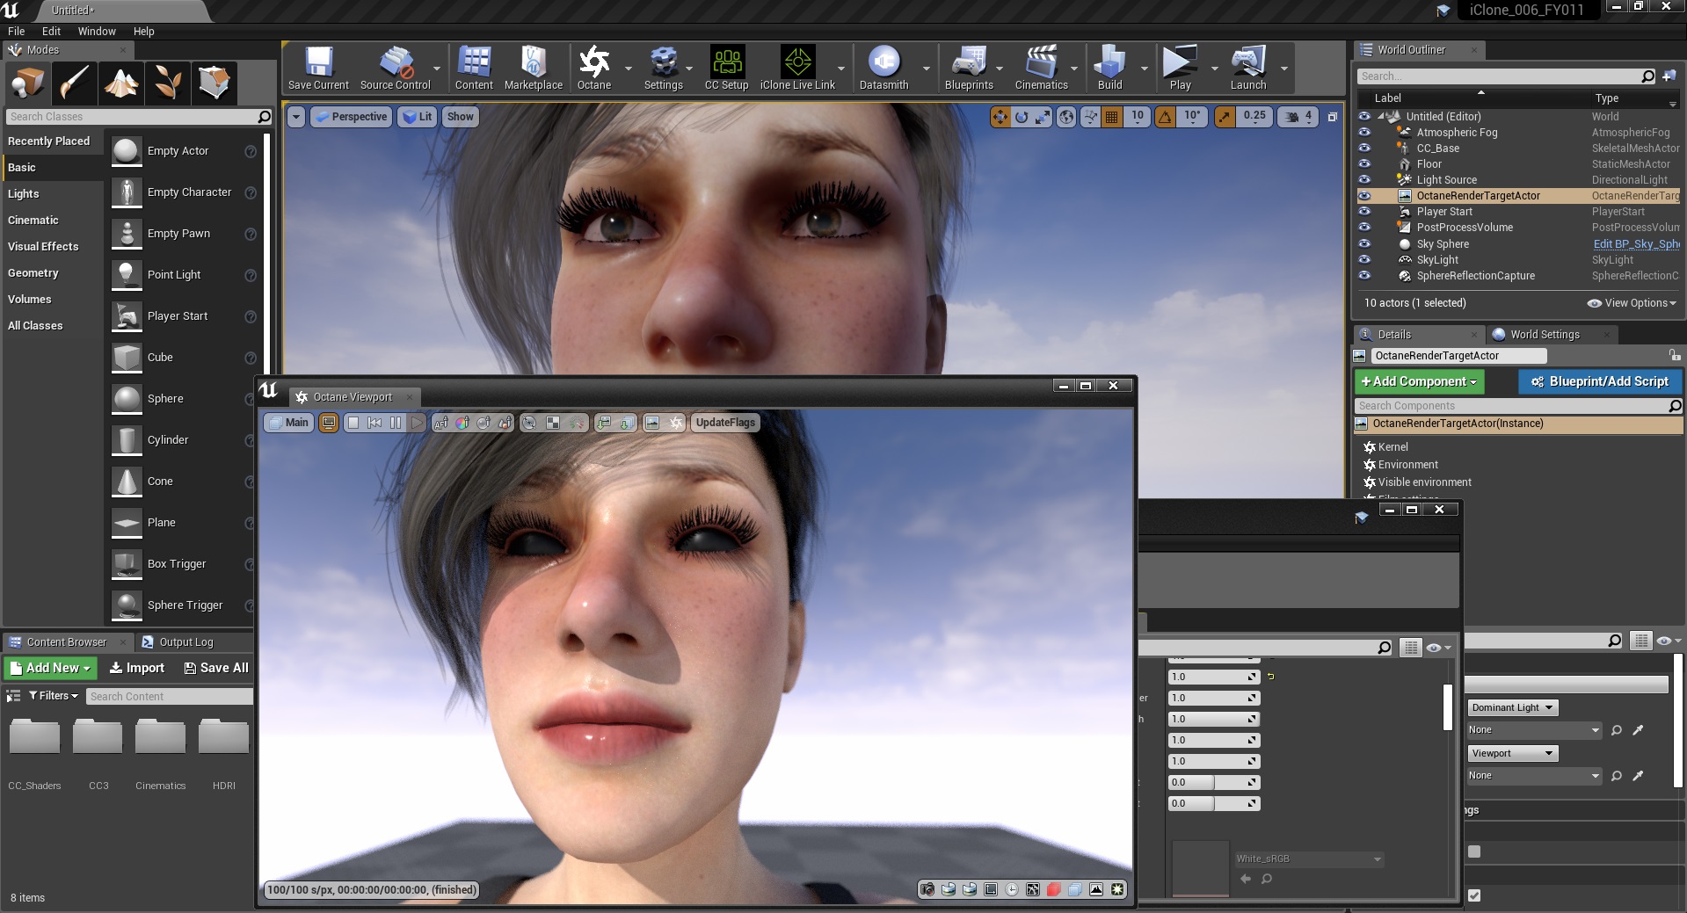Play the level in editor
This screenshot has width=1687, height=913.
pyautogui.click(x=1180, y=69)
